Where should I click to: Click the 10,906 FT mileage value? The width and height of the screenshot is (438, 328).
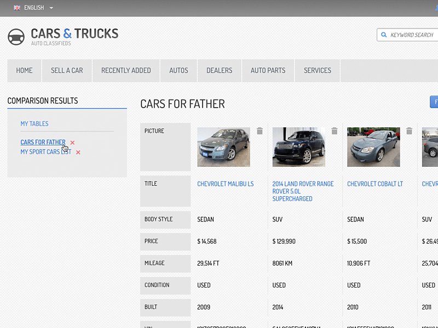(x=359, y=263)
